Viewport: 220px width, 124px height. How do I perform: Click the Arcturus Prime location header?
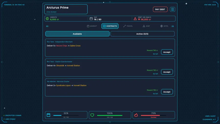click(x=58, y=8)
